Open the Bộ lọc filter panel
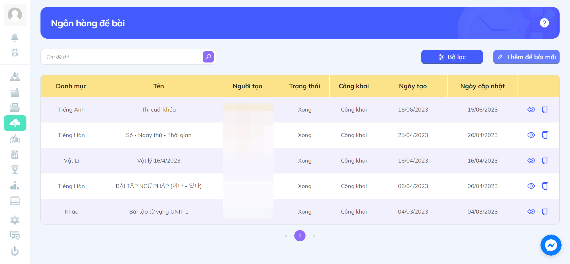 click(452, 57)
